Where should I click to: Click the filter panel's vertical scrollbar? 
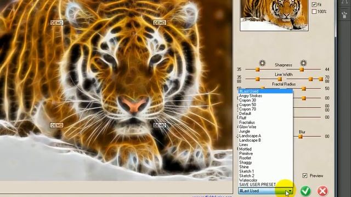[336, 19]
